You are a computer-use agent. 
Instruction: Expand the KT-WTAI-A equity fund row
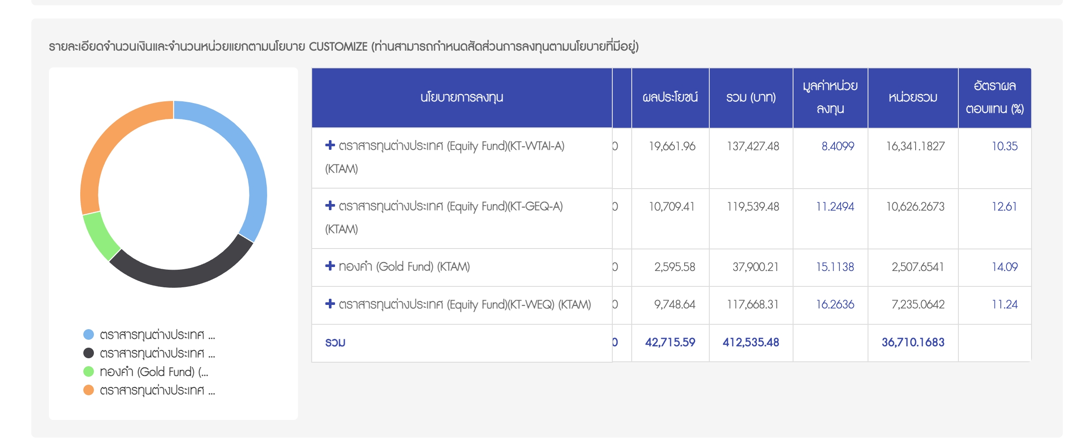pyautogui.click(x=330, y=145)
